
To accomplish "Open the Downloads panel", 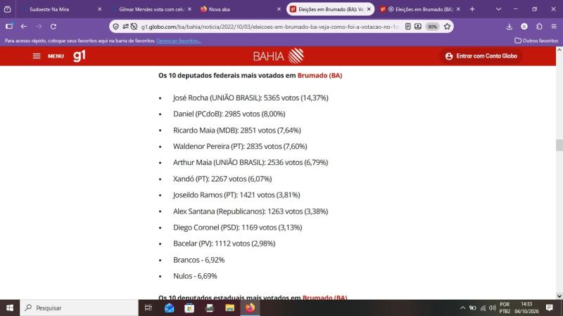I will pyautogui.click(x=509, y=27).
